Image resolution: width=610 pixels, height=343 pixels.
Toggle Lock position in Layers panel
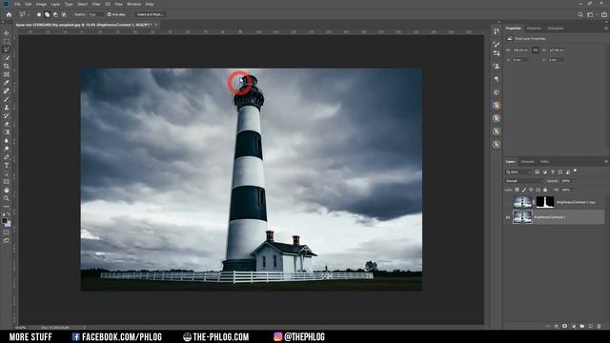click(531, 190)
